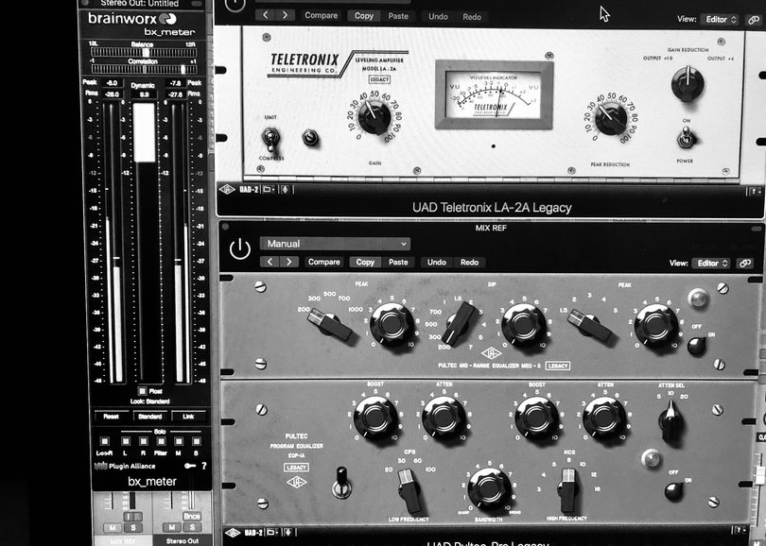
Task: Go to next preset in the LA-2A window
Action: (285, 15)
